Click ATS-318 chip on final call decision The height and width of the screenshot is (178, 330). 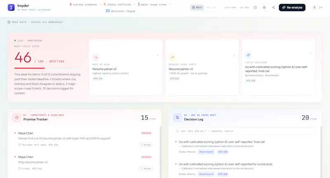223,152
